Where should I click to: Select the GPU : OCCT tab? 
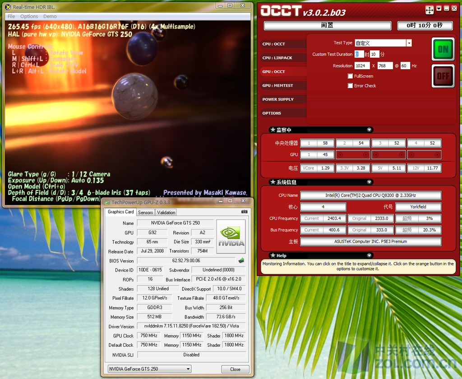283,72
